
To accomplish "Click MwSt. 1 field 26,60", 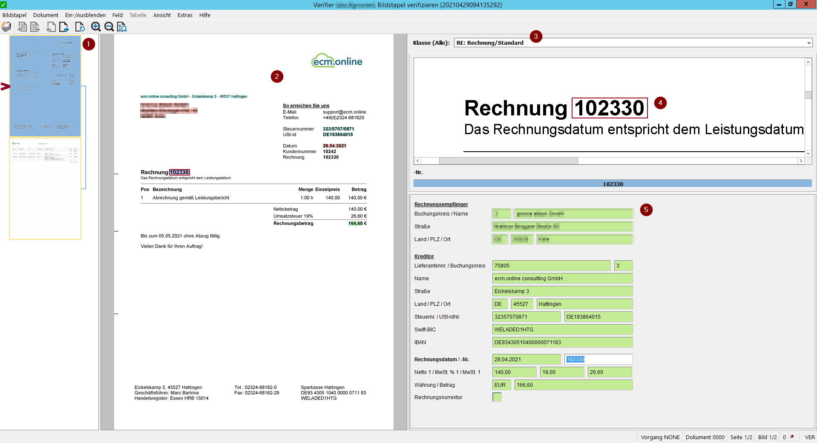I will (610, 372).
